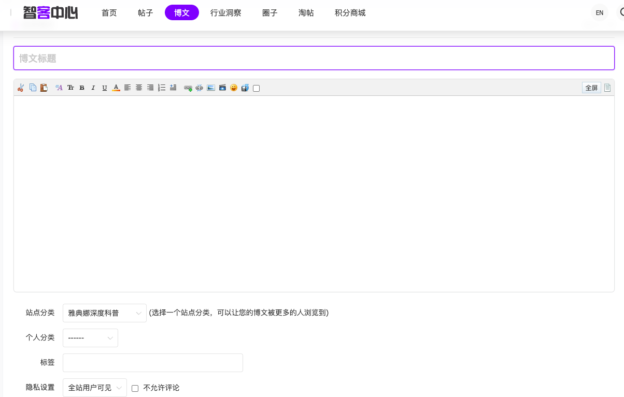This screenshot has height=397, width=624.
Task: Click the cut (scissors) icon in editor toolbar
Action: coord(21,88)
